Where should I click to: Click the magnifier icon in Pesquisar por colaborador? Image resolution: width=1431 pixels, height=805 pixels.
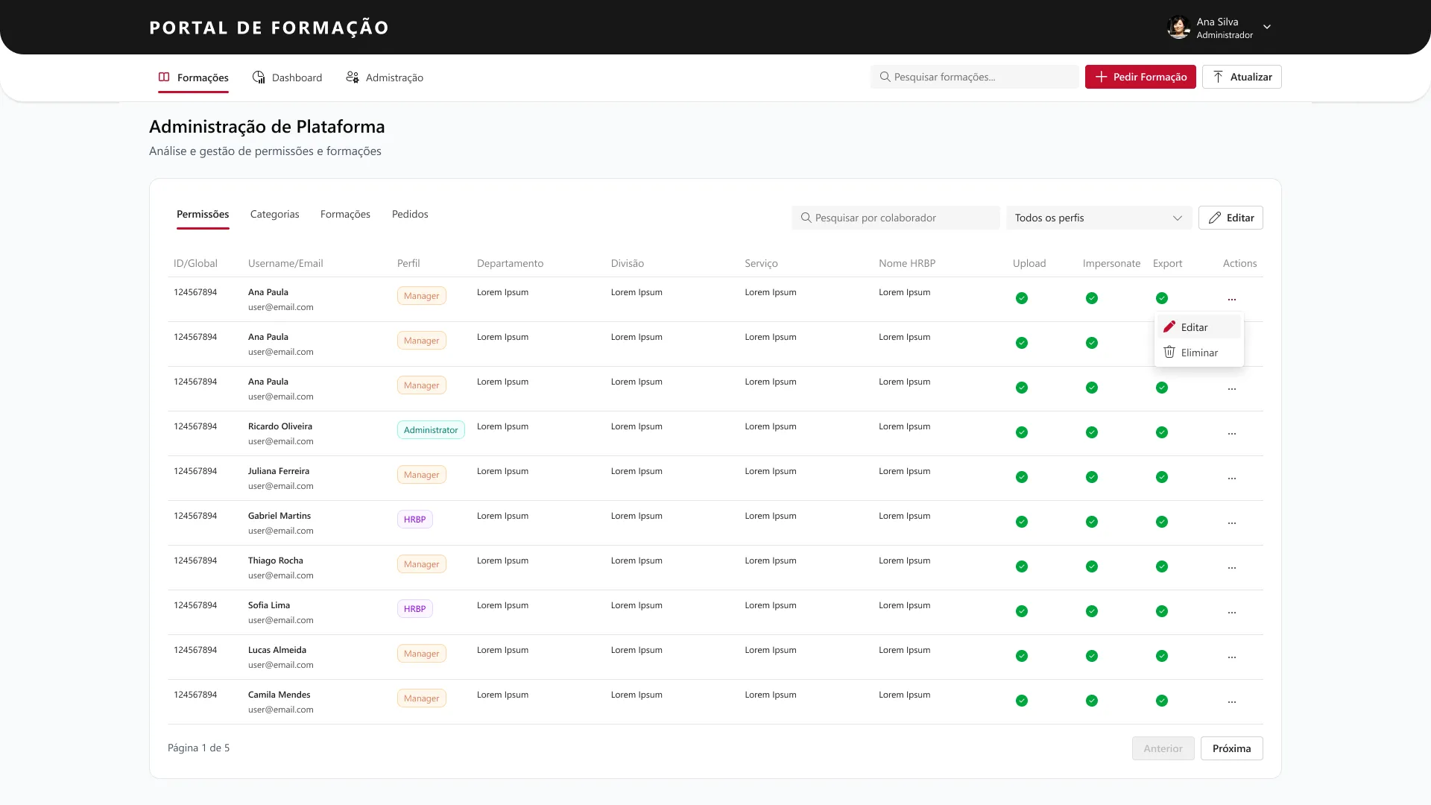tap(806, 218)
